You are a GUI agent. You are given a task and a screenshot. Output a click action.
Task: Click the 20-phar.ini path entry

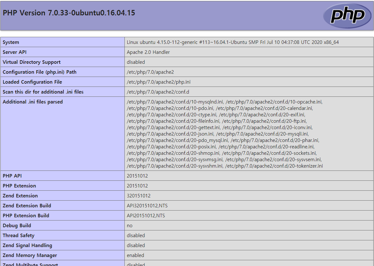point(275,140)
